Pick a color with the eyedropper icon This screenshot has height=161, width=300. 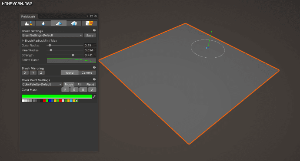pos(94,96)
